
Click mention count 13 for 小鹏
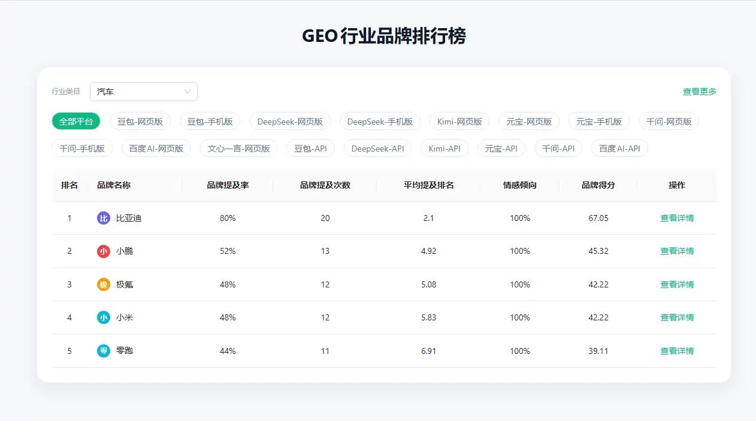(x=325, y=251)
